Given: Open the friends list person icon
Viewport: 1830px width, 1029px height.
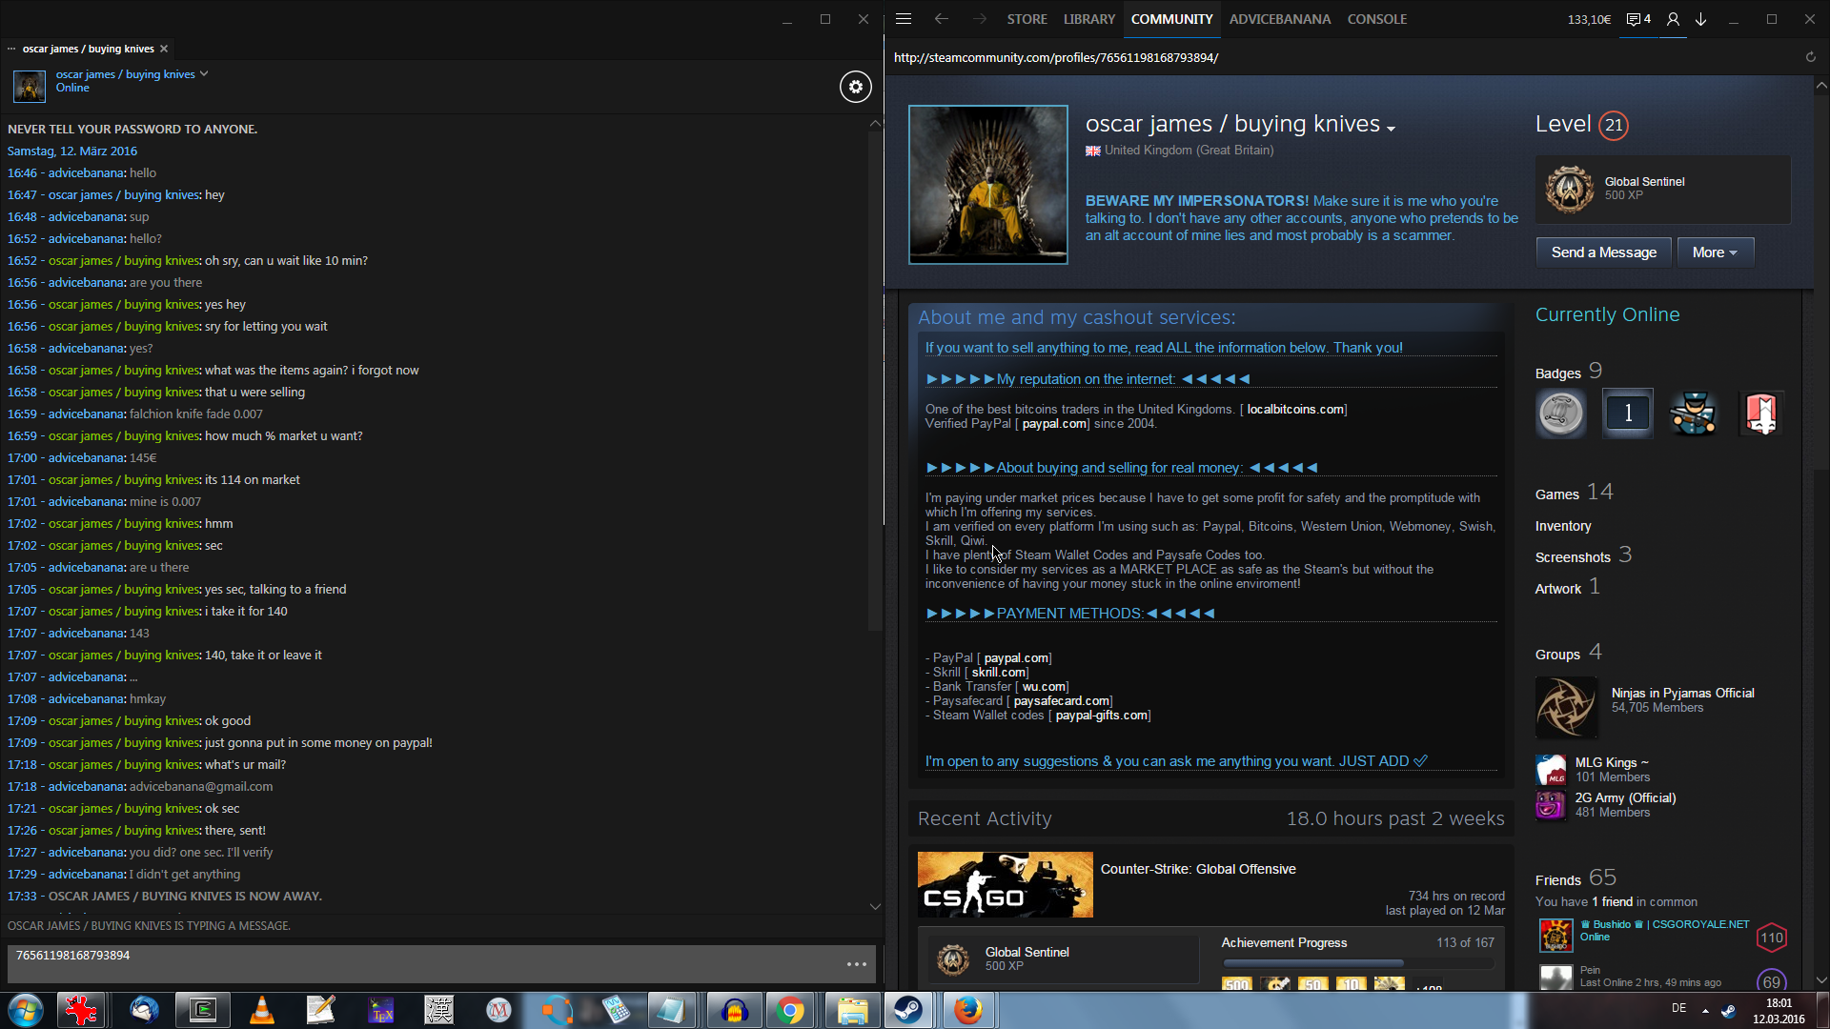Looking at the screenshot, I should coord(1673,19).
